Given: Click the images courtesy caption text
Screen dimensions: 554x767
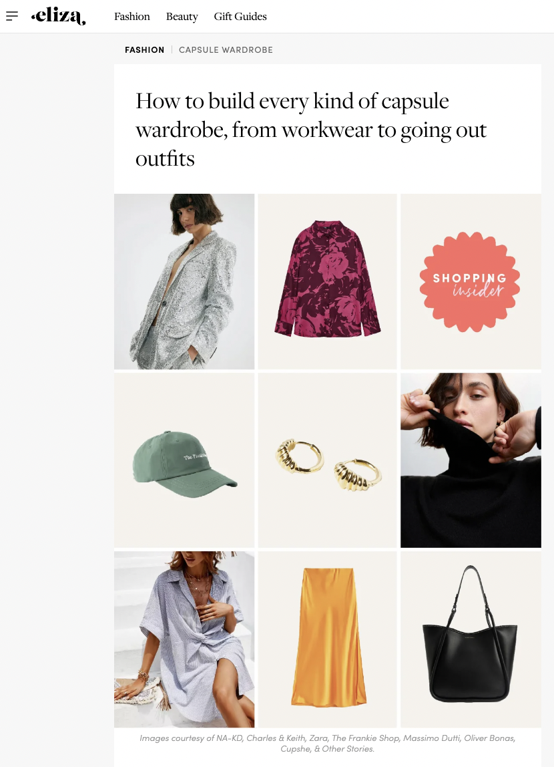Looking at the screenshot, I should pos(327,744).
